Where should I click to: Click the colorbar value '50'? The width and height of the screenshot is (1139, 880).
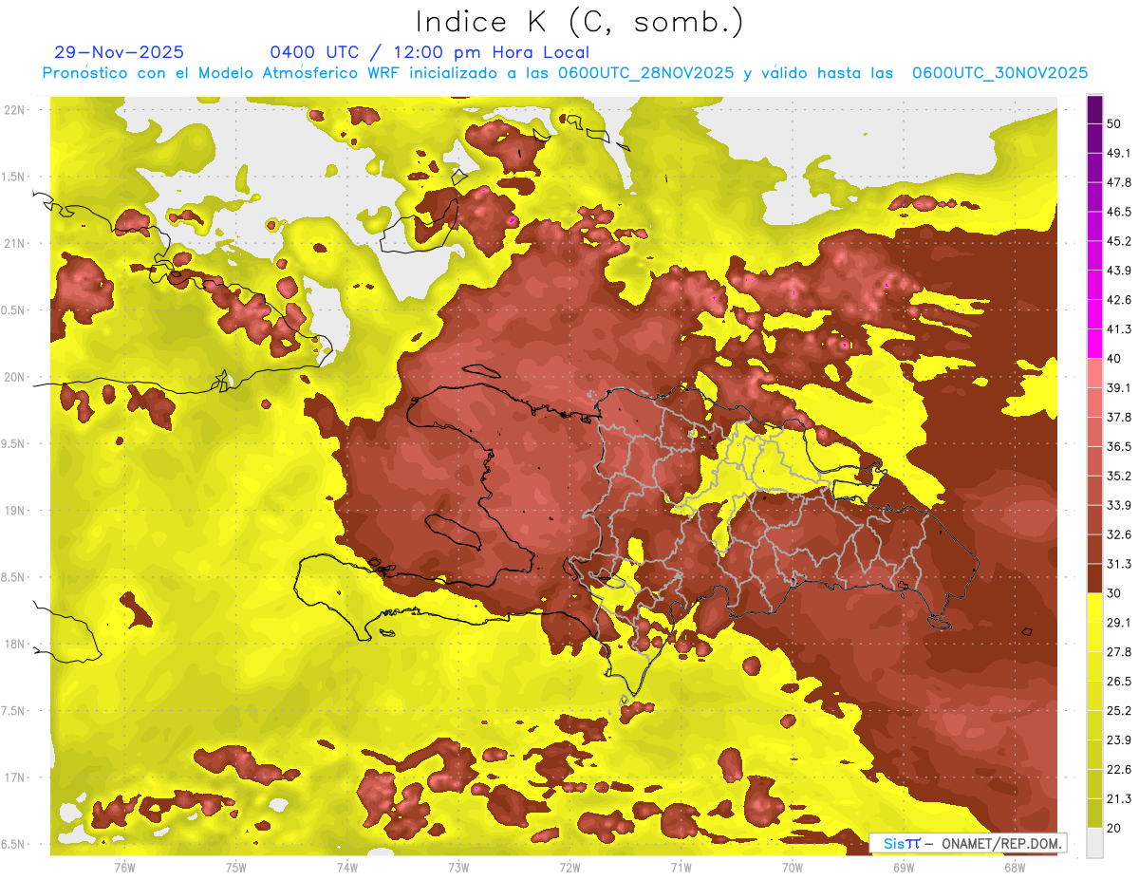1115,125
